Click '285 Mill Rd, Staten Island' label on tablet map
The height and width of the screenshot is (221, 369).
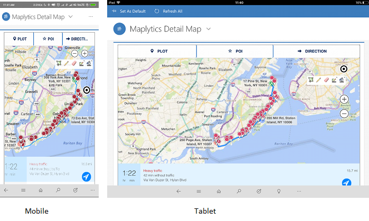point(281,120)
